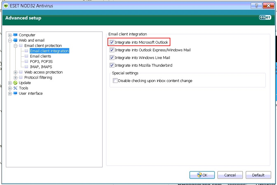The height and width of the screenshot is (185, 277).
Task: Uncheck Integrate into Microsoft Outlook
Action: pos(112,42)
